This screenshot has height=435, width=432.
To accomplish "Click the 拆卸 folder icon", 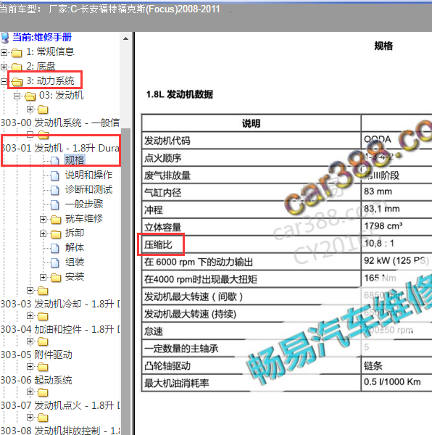I will [56, 234].
